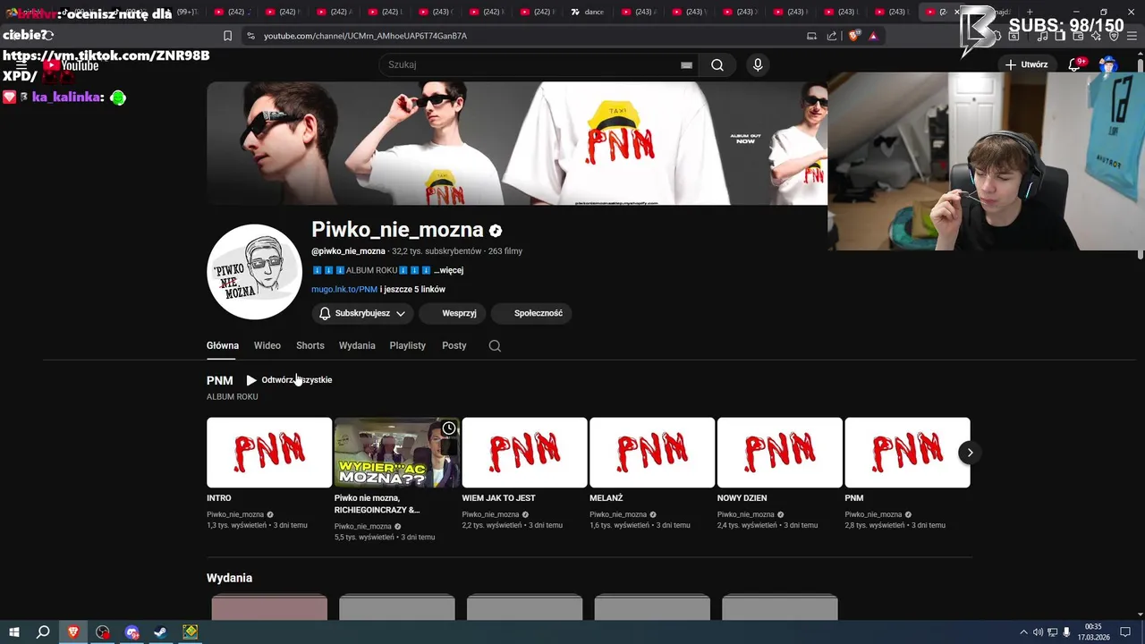The width and height of the screenshot is (1145, 644).
Task: Click the volume icon in system tray
Action: pyautogui.click(x=1039, y=632)
